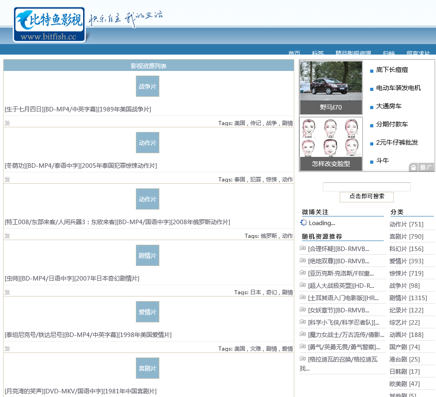Open random recommendation [女妖章节][BD-RMVB...
Screen dimensions: 436x397
339,310
